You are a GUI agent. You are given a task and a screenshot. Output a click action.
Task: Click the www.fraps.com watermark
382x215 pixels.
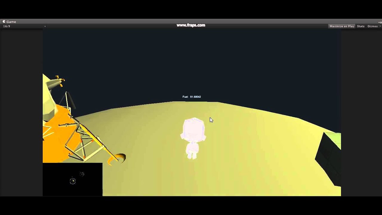click(x=191, y=25)
